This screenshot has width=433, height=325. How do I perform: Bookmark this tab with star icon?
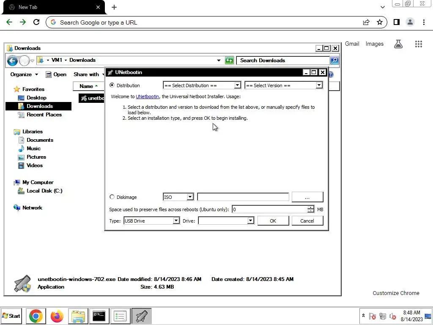[x=380, y=22]
